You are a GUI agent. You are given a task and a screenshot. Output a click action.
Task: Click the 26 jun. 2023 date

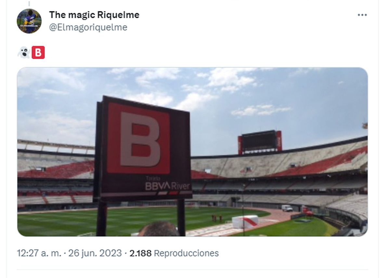(95, 253)
